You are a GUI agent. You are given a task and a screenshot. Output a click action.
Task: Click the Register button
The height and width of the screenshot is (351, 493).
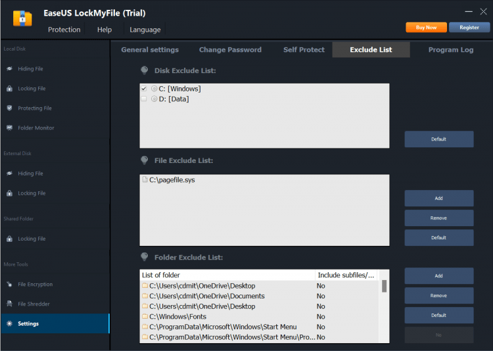(x=469, y=28)
